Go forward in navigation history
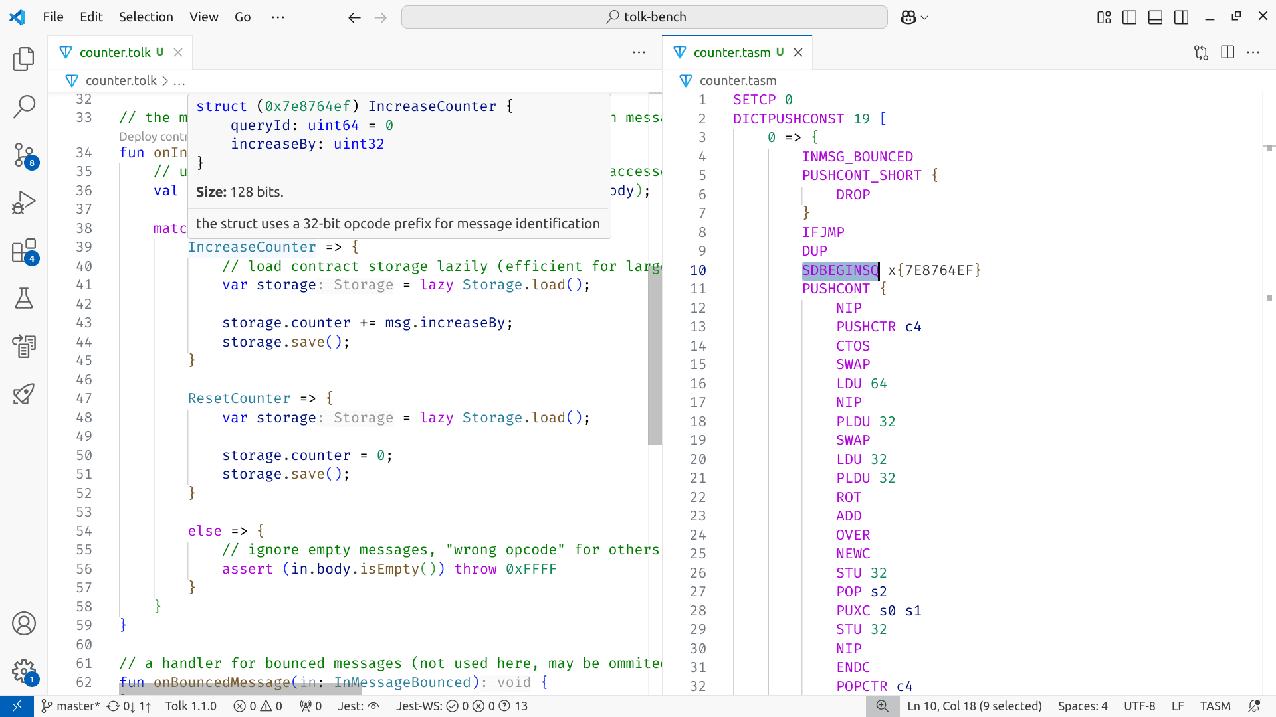 (381, 17)
